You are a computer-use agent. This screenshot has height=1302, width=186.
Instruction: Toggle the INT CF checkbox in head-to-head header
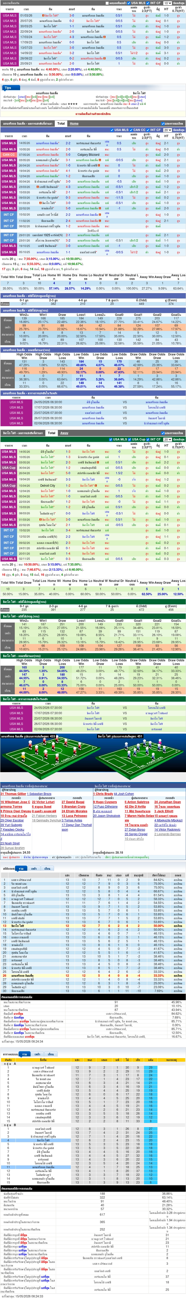[x=149, y=3]
